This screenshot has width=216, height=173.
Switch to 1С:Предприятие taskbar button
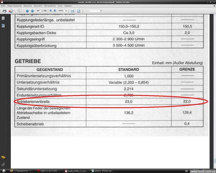pos(22,171)
